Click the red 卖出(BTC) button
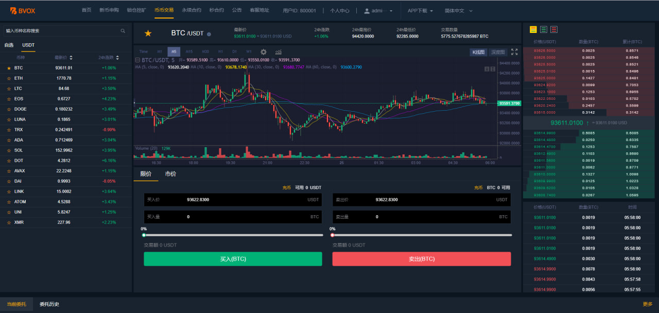Image resolution: width=659 pixels, height=313 pixels. coord(422,259)
